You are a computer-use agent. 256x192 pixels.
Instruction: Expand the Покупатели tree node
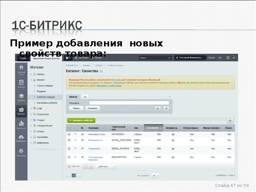(x=31, y=114)
